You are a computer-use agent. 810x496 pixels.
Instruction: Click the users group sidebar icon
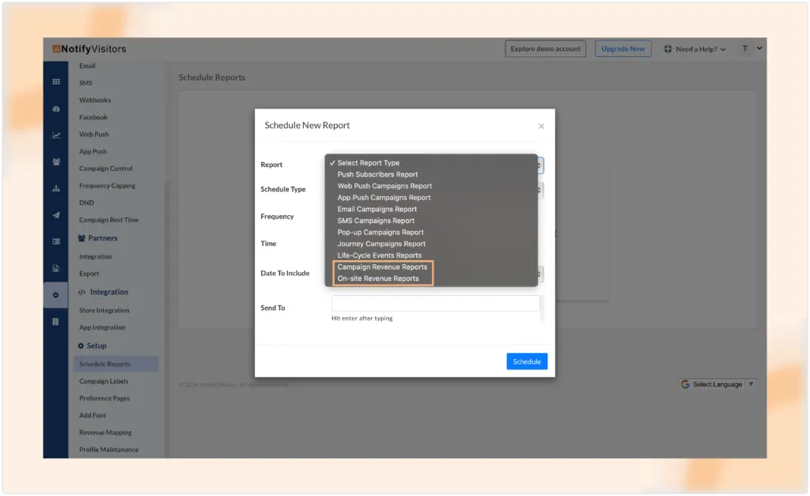point(56,162)
